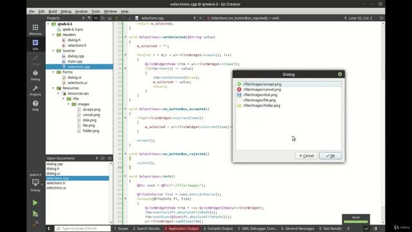Click OK in the Dialog
Screen dimensions: 412x232
point(330,156)
